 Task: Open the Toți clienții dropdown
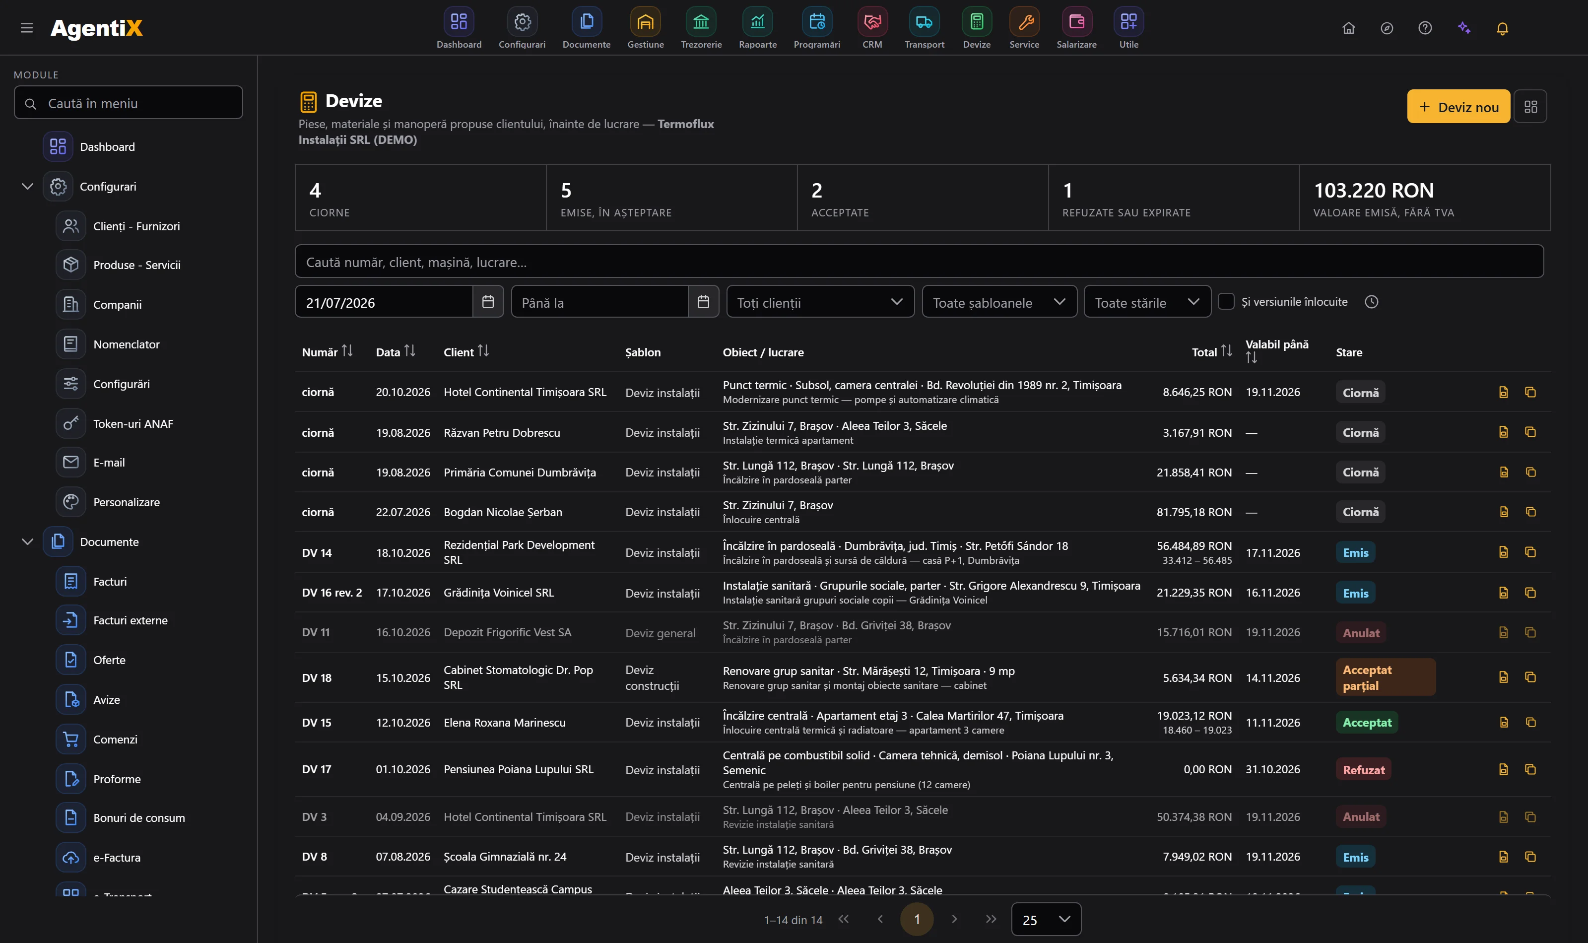(820, 302)
